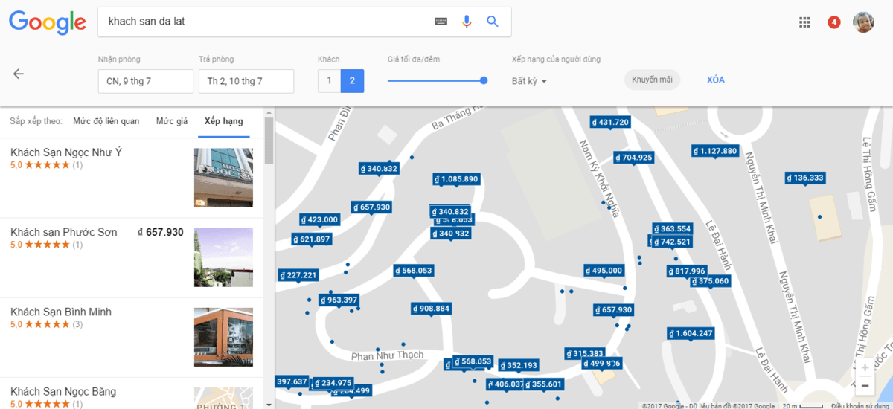Select 2 guests option
The width and height of the screenshot is (893, 409).
(x=352, y=81)
